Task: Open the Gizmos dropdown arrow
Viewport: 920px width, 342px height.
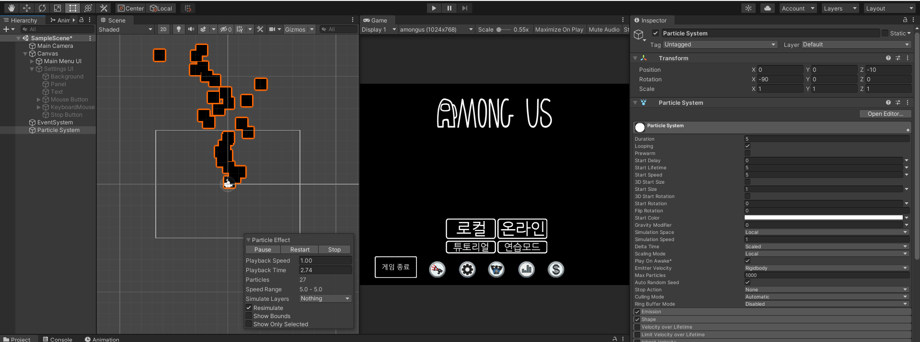Action: [x=312, y=29]
